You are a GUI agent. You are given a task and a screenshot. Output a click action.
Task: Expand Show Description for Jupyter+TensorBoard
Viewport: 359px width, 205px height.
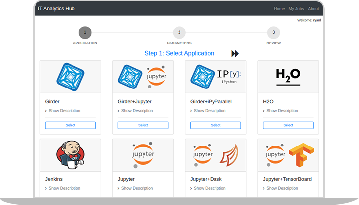[x=281, y=188]
